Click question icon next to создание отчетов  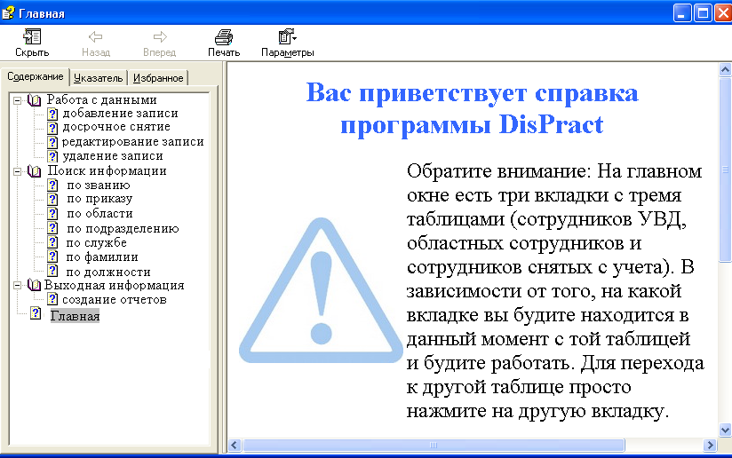(x=52, y=299)
